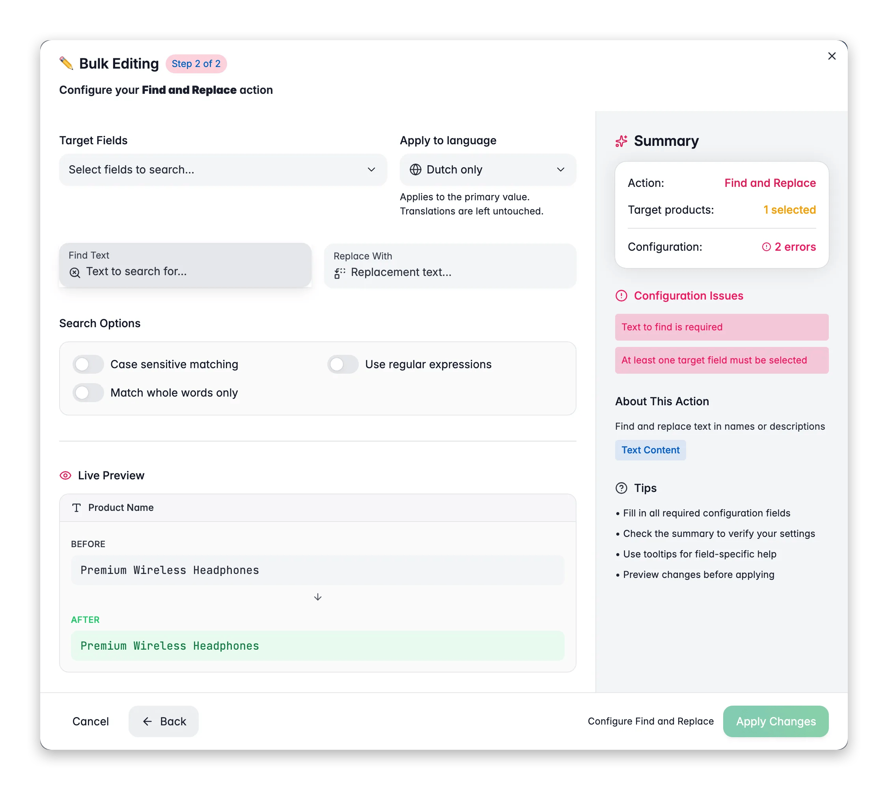Click the pencil icon beside Bulk Editing

(66, 63)
